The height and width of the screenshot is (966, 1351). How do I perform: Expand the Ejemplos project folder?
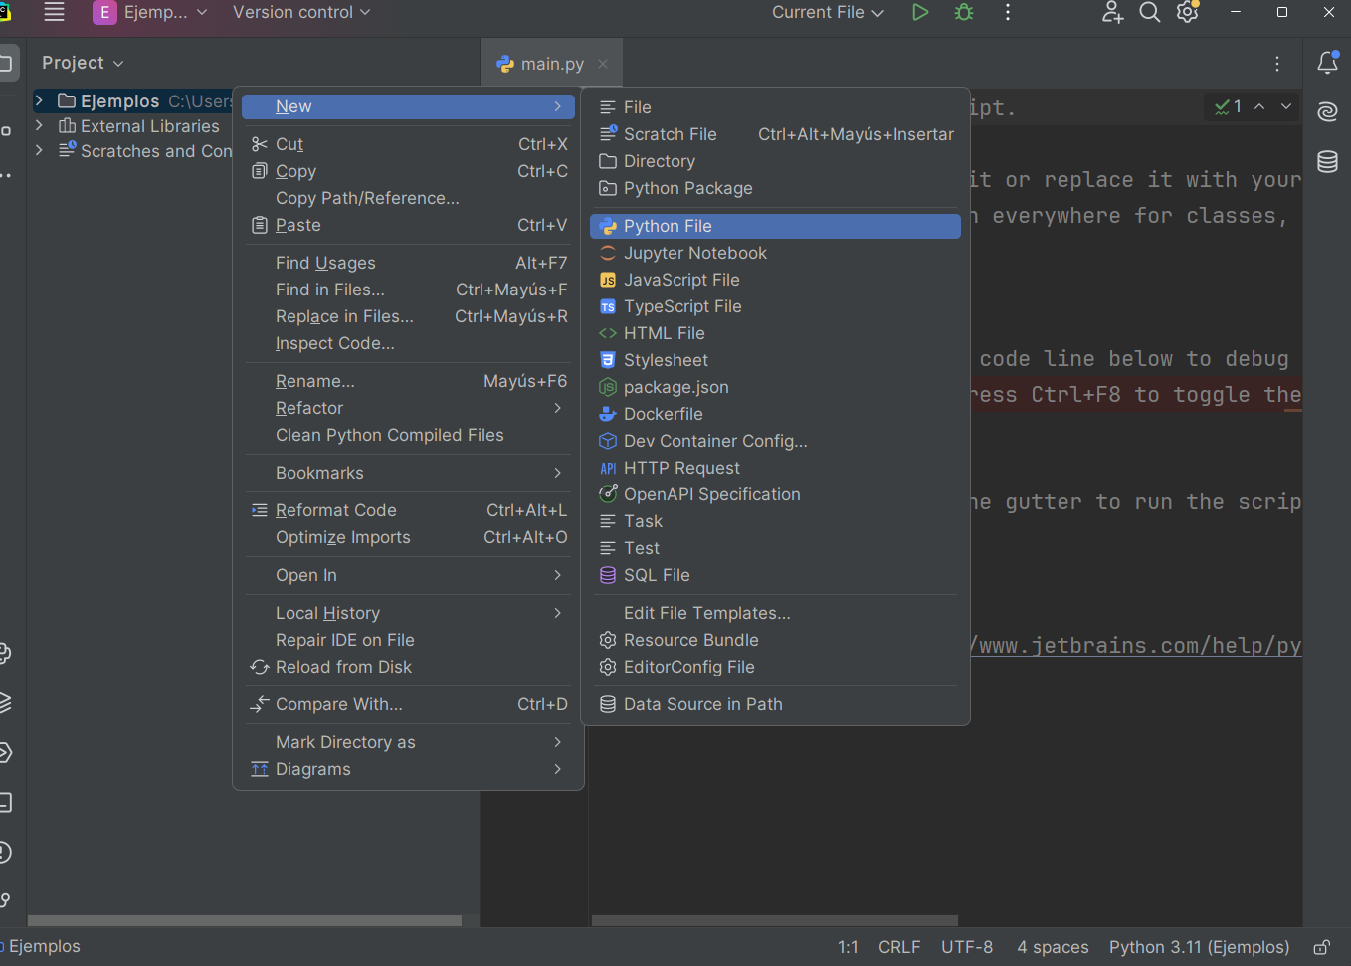39,100
